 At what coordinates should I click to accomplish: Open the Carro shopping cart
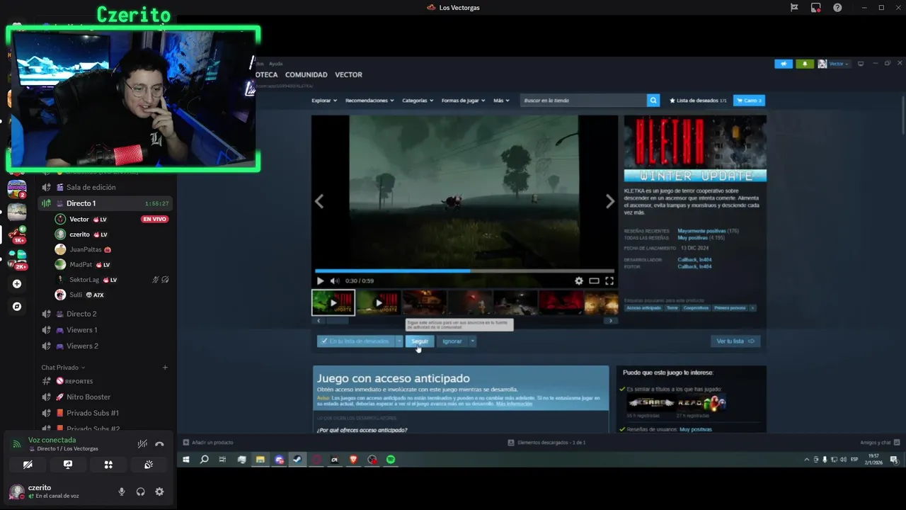(749, 101)
